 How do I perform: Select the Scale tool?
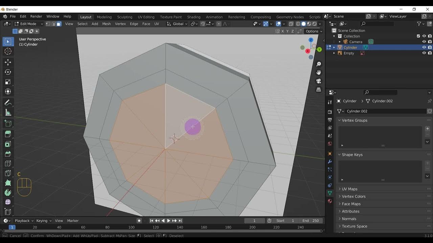point(8,82)
